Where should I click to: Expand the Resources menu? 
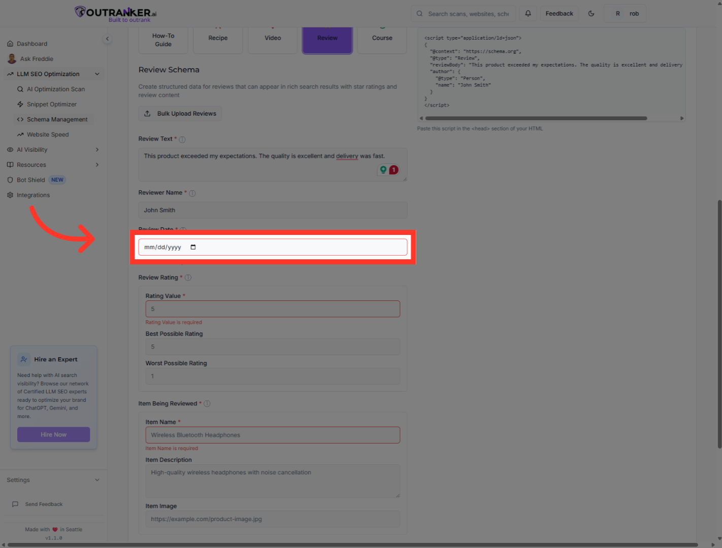tap(97, 165)
